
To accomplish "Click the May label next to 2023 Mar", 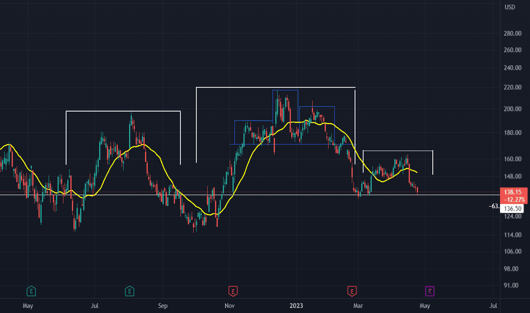I will 425,306.
